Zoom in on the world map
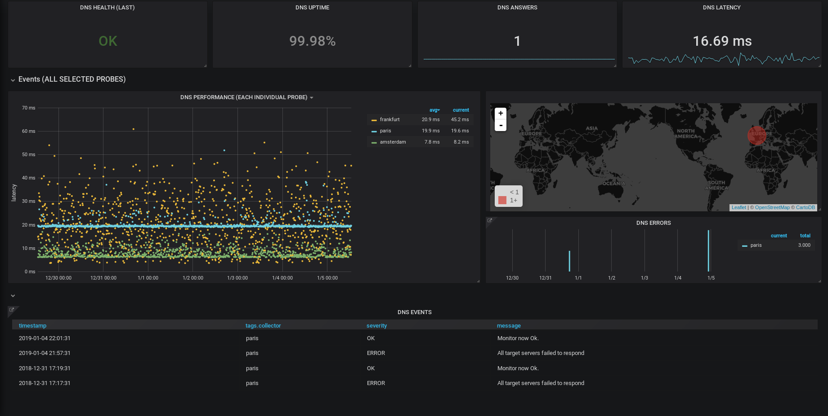 [x=501, y=114]
